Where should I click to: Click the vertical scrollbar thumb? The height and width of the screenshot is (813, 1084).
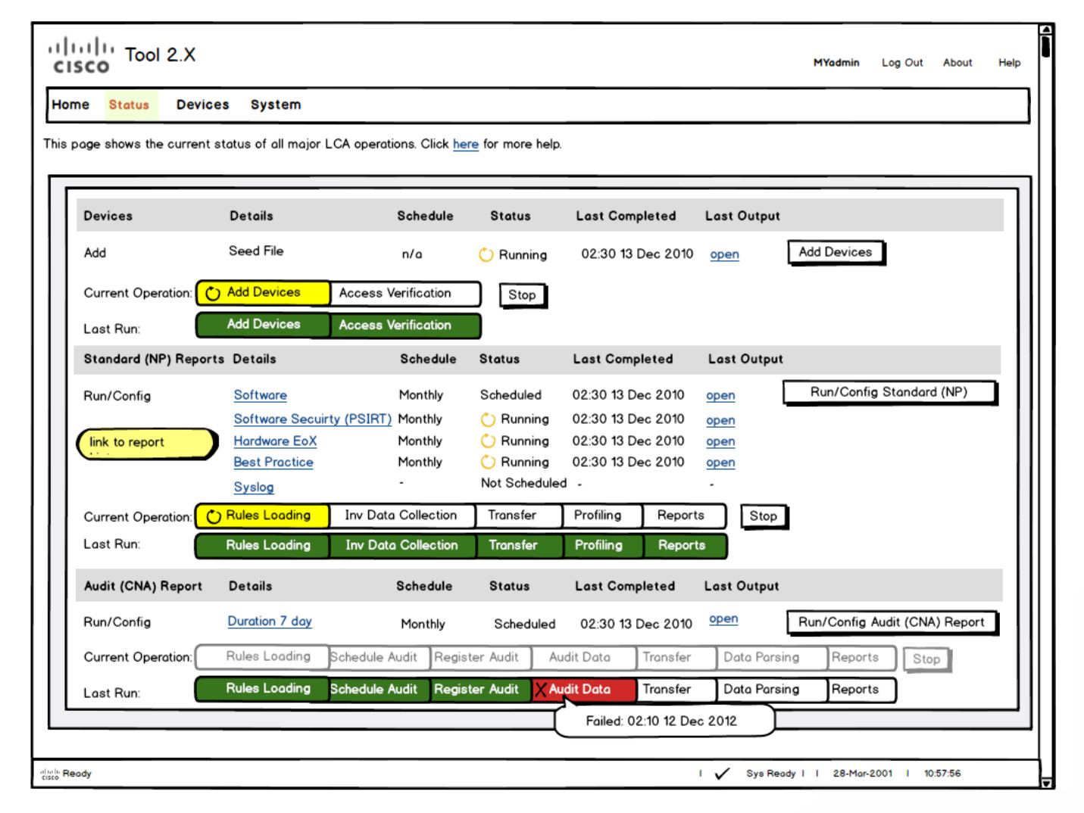click(x=1046, y=47)
